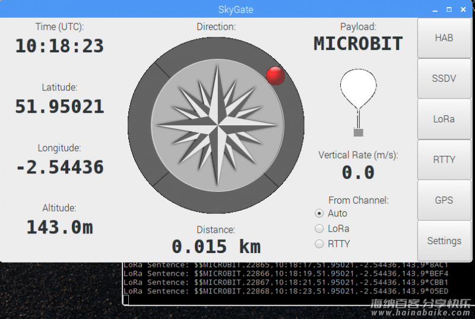Click the Altitude label

[x=59, y=208]
